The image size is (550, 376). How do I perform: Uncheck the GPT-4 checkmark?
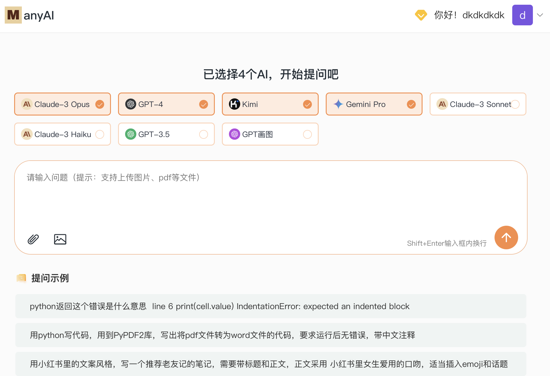coord(204,104)
